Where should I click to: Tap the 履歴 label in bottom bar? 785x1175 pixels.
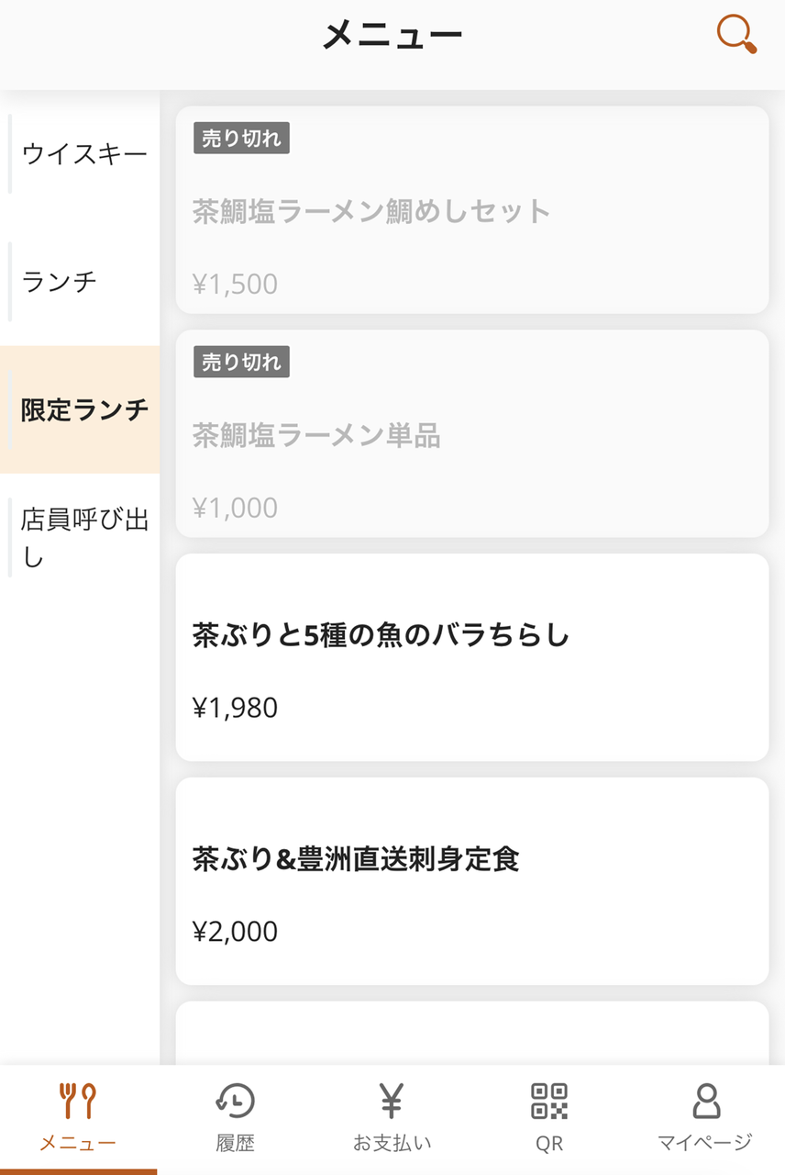[x=235, y=1143]
